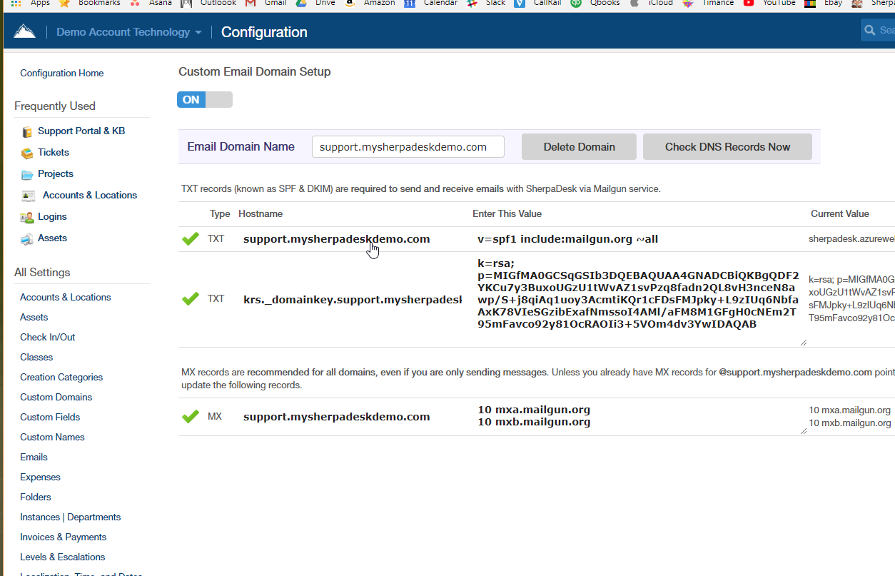The width and height of the screenshot is (895, 576).
Task: Open the Gmail bookmark
Action: pyautogui.click(x=268, y=4)
